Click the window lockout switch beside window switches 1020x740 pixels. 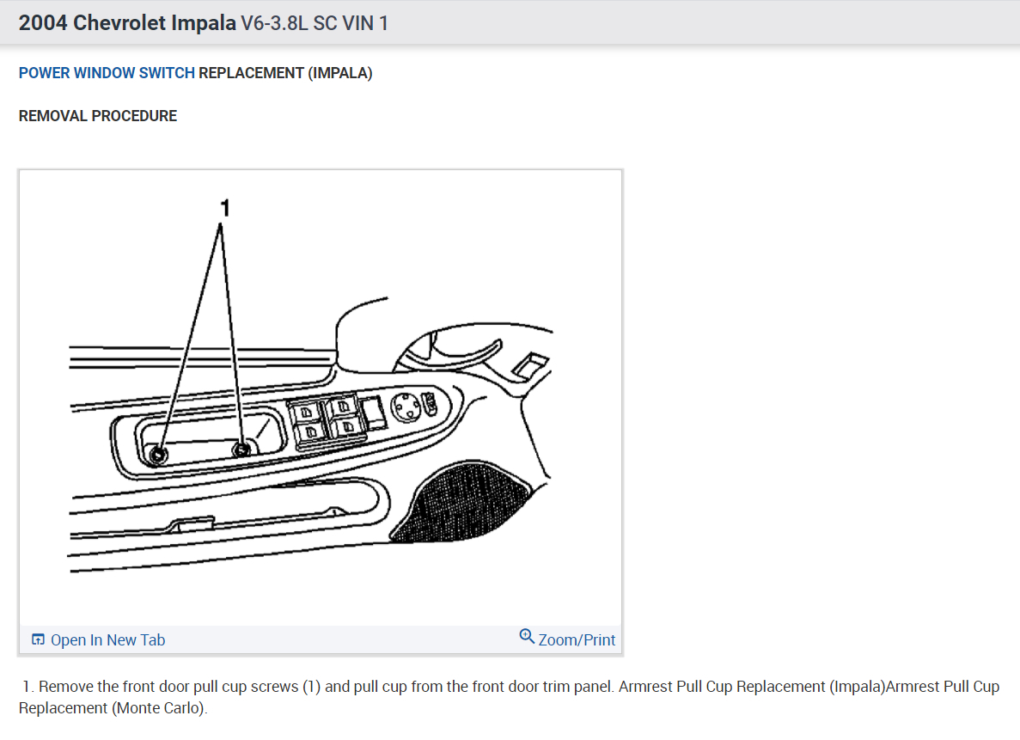point(373,413)
